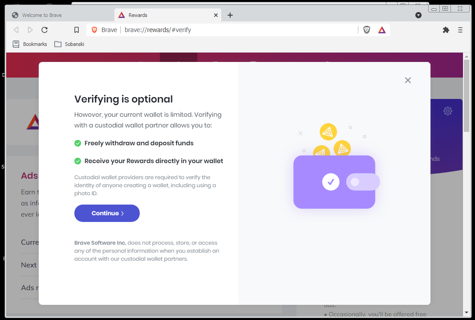Open the Extensions puzzle icon
This screenshot has width=475, height=320.
tap(446, 30)
